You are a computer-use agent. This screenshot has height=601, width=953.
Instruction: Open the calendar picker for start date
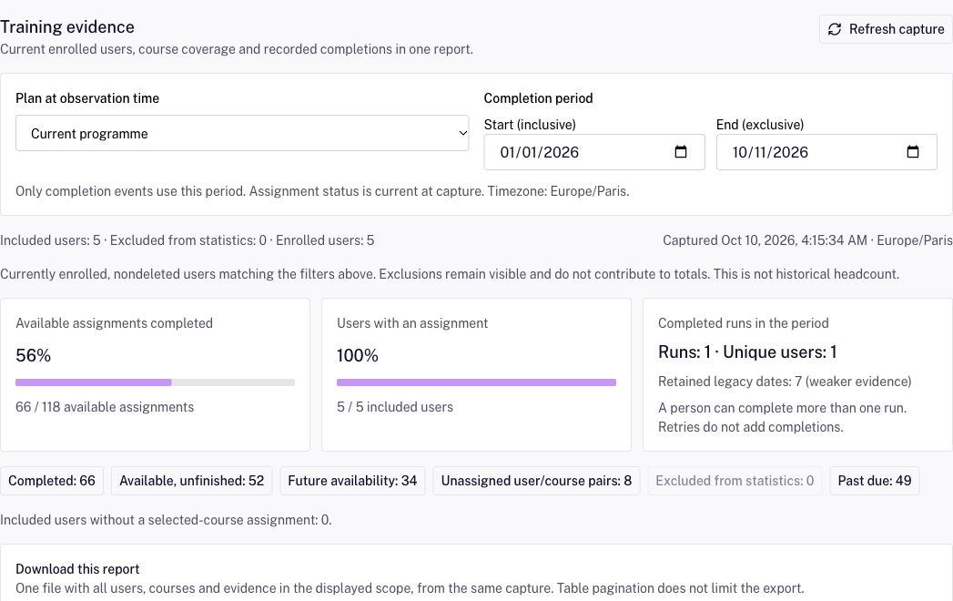click(681, 151)
